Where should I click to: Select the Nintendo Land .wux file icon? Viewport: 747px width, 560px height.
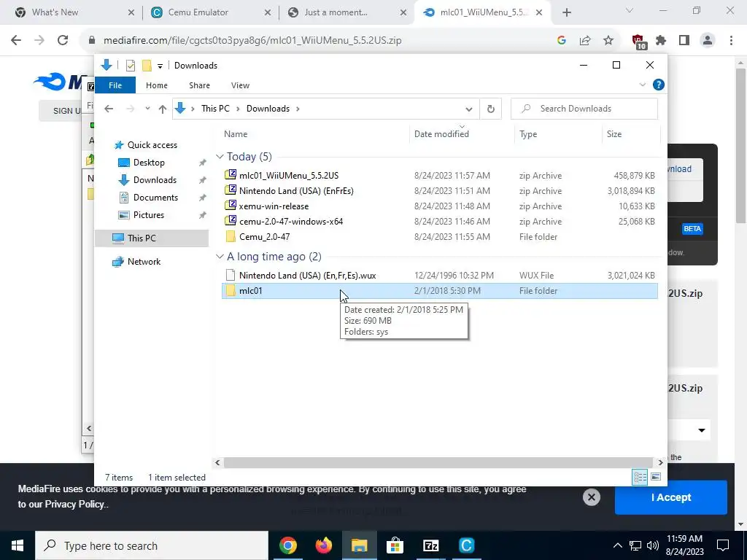pyautogui.click(x=231, y=275)
